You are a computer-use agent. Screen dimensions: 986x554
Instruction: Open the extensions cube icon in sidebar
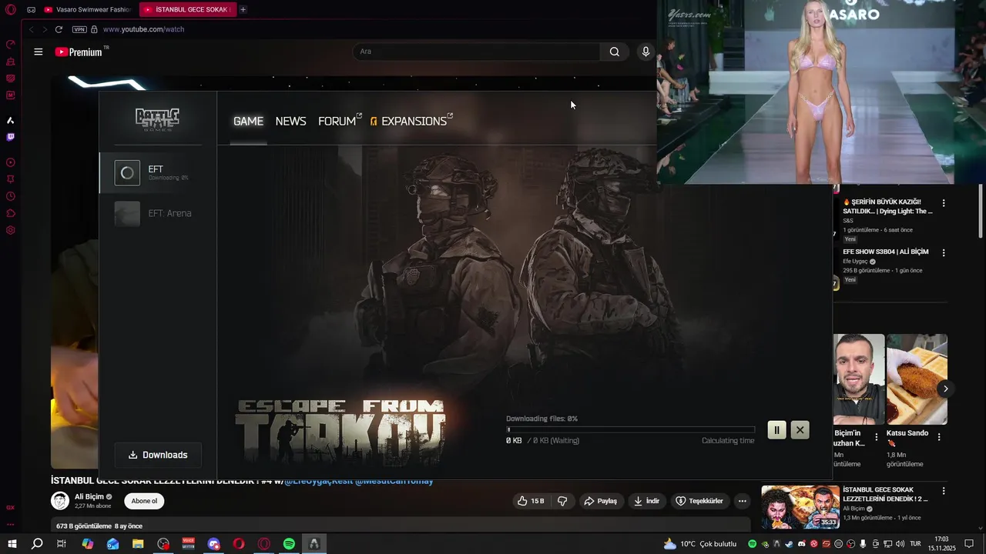(11, 213)
